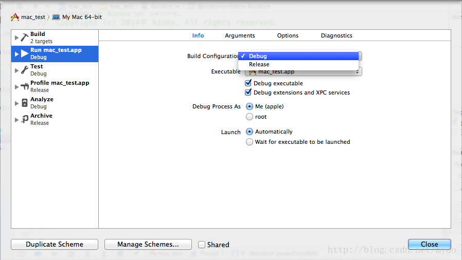Image resolution: width=462 pixels, height=260 pixels.
Task: Select the root radio button
Action: click(250, 117)
